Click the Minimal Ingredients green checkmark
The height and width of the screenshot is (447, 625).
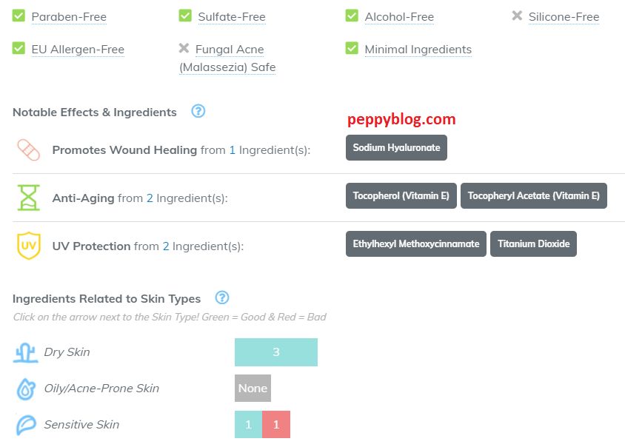[352, 48]
